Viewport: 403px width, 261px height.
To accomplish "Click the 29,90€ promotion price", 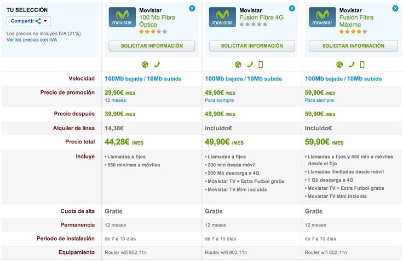I will point(120,92).
